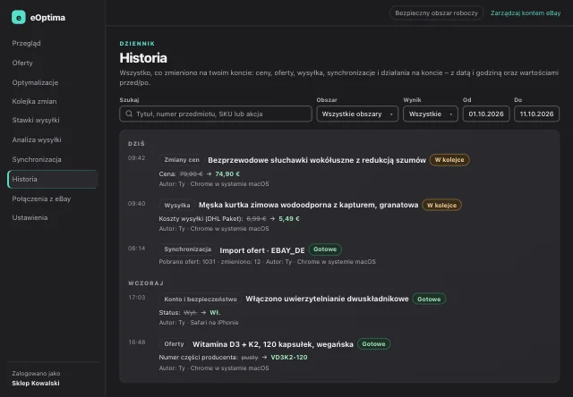Click the 08:14 timestamp

137,249
